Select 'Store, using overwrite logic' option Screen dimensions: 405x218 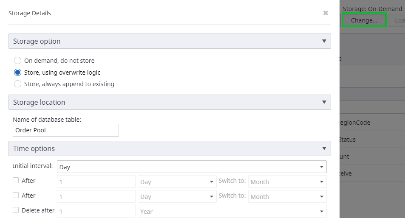click(17, 73)
